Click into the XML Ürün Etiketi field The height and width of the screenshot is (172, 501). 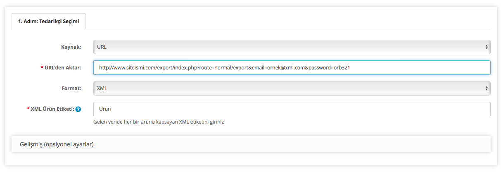(292, 109)
